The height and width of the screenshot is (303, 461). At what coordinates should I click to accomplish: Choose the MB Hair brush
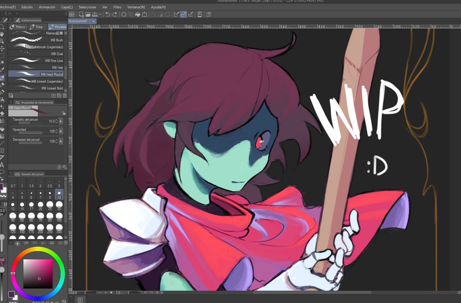36,68
